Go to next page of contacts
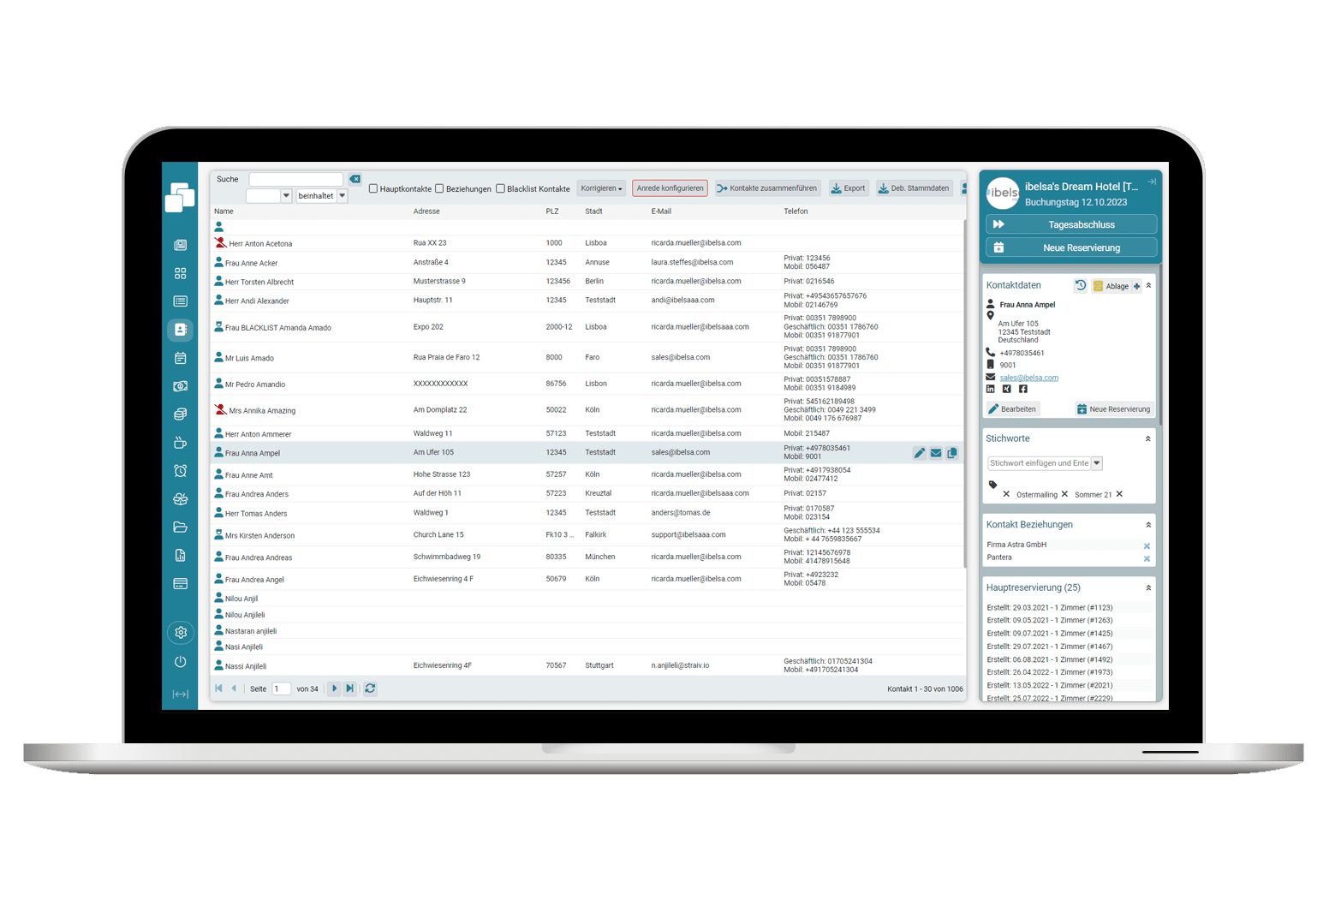This screenshot has height=900, width=1329. (335, 688)
